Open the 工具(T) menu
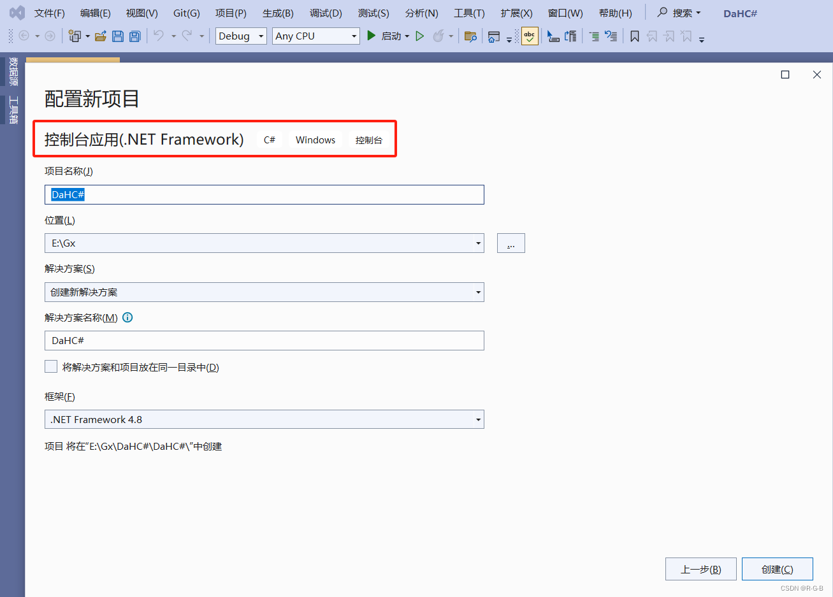This screenshot has width=833, height=597. pyautogui.click(x=469, y=13)
